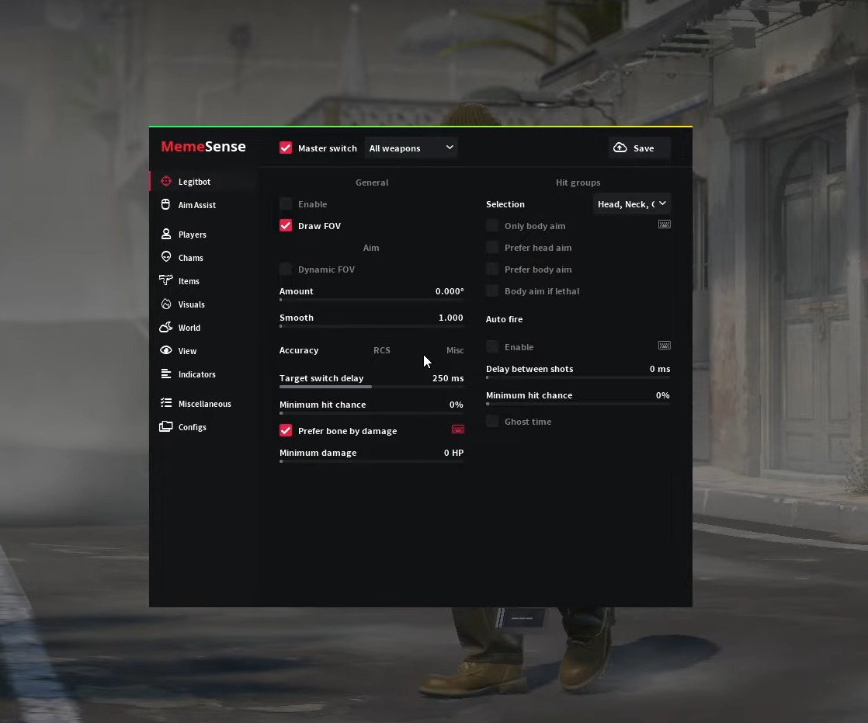Click the MemeSense logo
The image size is (868, 723).
203,147
